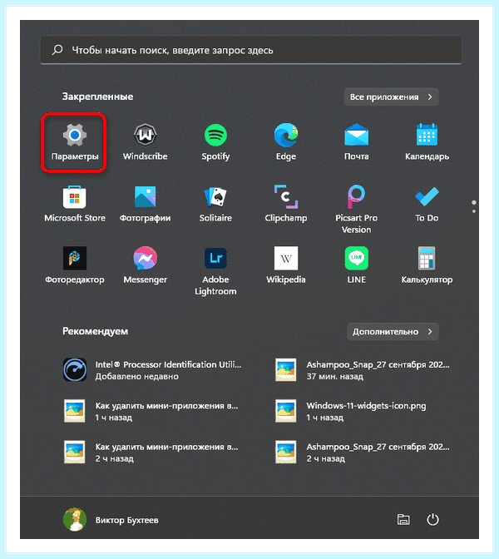Image resolution: width=499 pixels, height=559 pixels.
Task: Open Microsoft Store
Action: 75,204
